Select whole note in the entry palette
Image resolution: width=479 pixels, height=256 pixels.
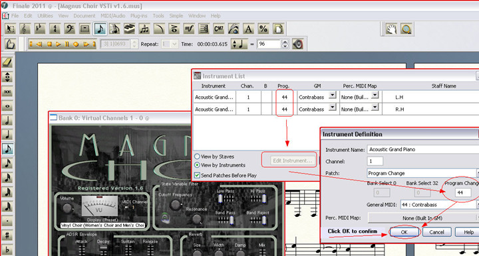(7, 106)
